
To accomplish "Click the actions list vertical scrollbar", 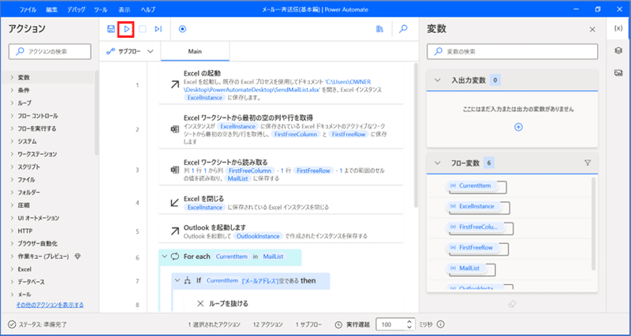I will 96,113.
